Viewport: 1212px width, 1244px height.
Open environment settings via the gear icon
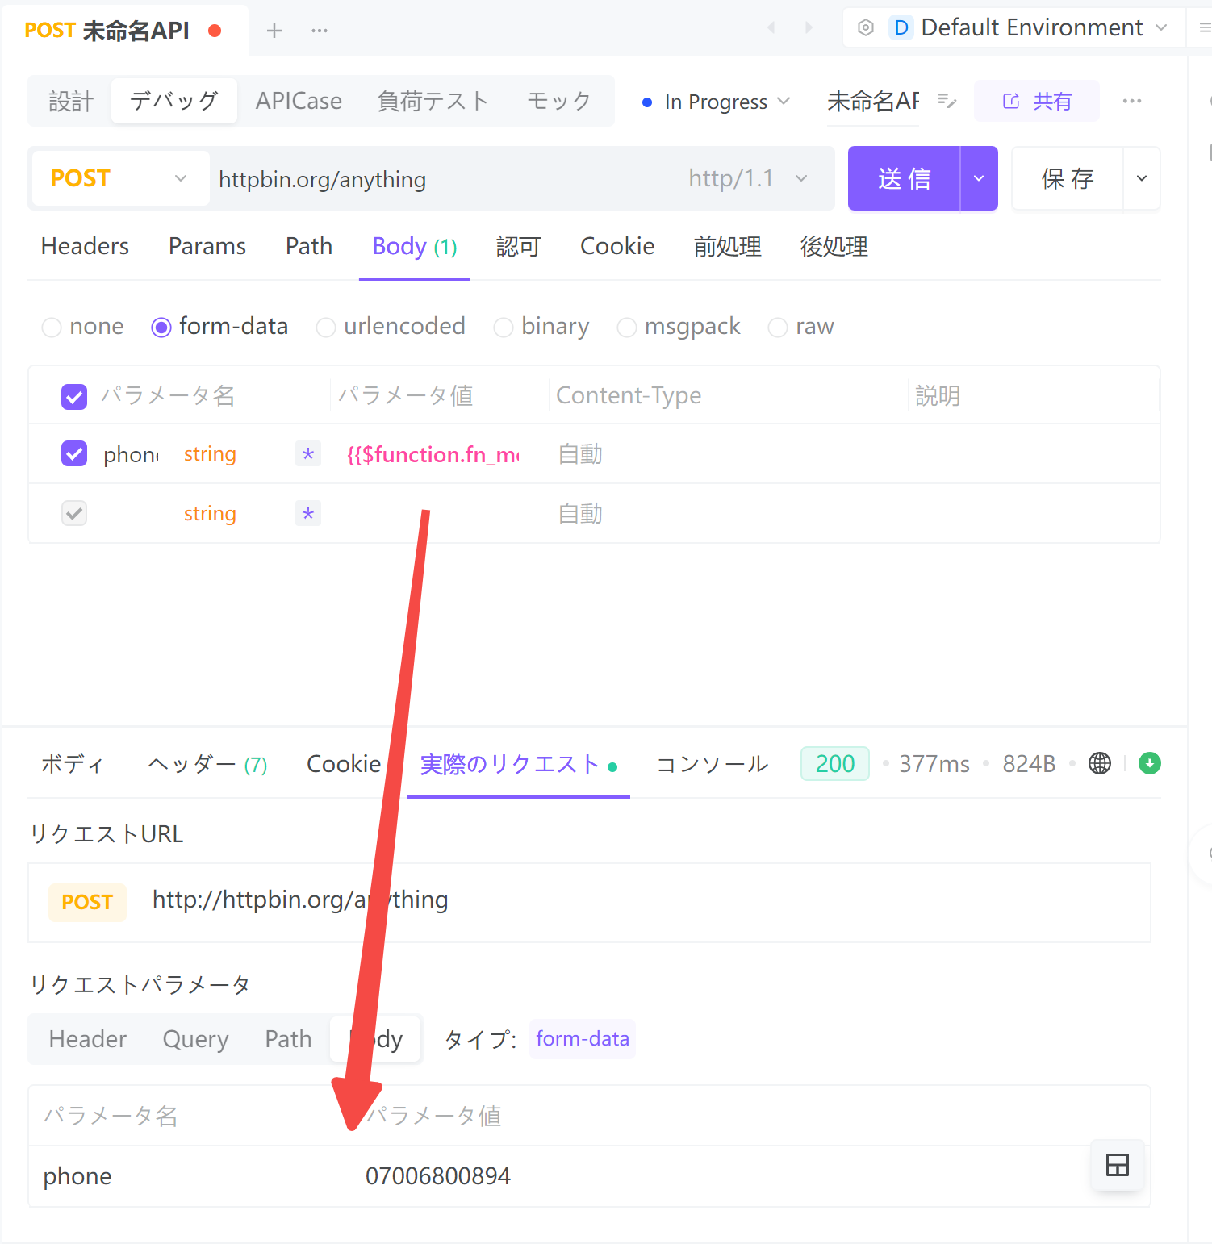(866, 27)
